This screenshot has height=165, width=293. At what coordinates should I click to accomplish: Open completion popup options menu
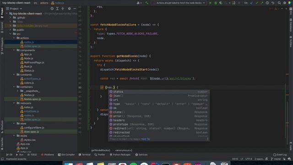207,139
